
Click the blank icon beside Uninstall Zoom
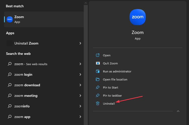tap(10, 43)
